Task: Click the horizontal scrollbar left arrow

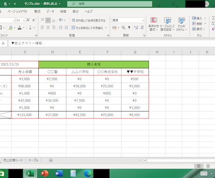Action: pos(145,160)
